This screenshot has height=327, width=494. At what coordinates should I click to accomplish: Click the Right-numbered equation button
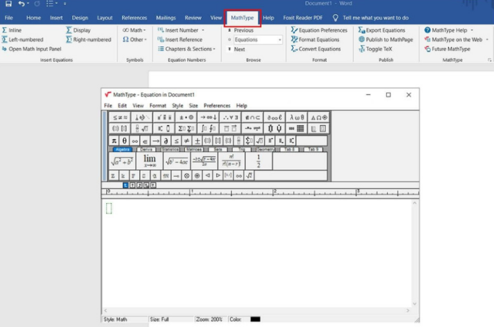tap(89, 39)
